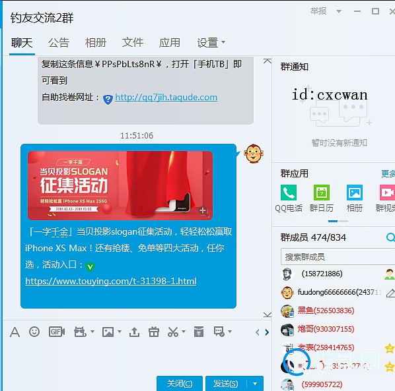
Task: Open the 当贝投影 slogan banner image
Action: tap(120, 185)
